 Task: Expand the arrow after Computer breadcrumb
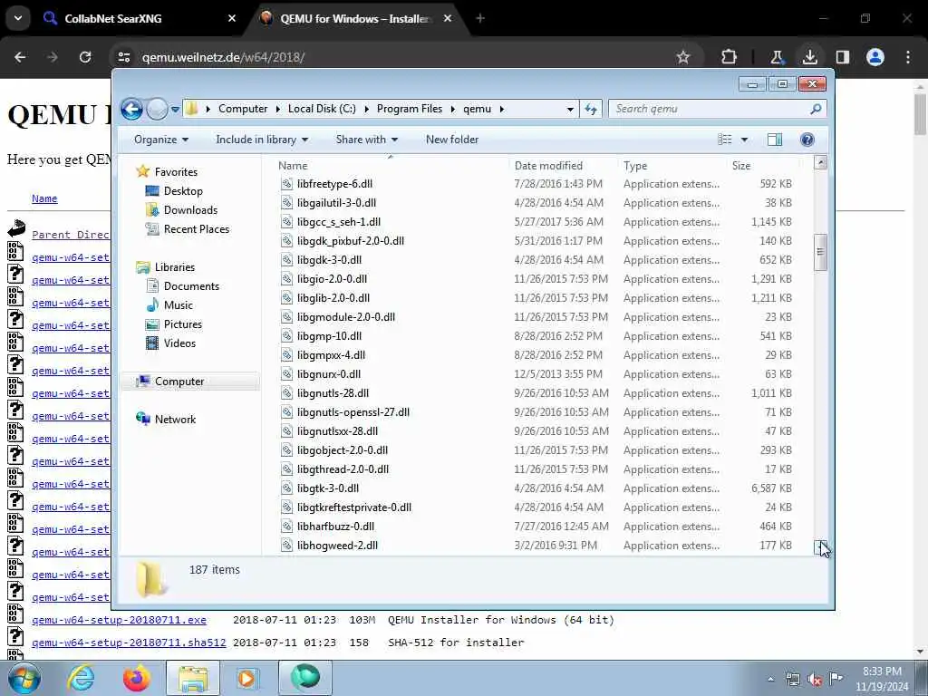click(277, 109)
